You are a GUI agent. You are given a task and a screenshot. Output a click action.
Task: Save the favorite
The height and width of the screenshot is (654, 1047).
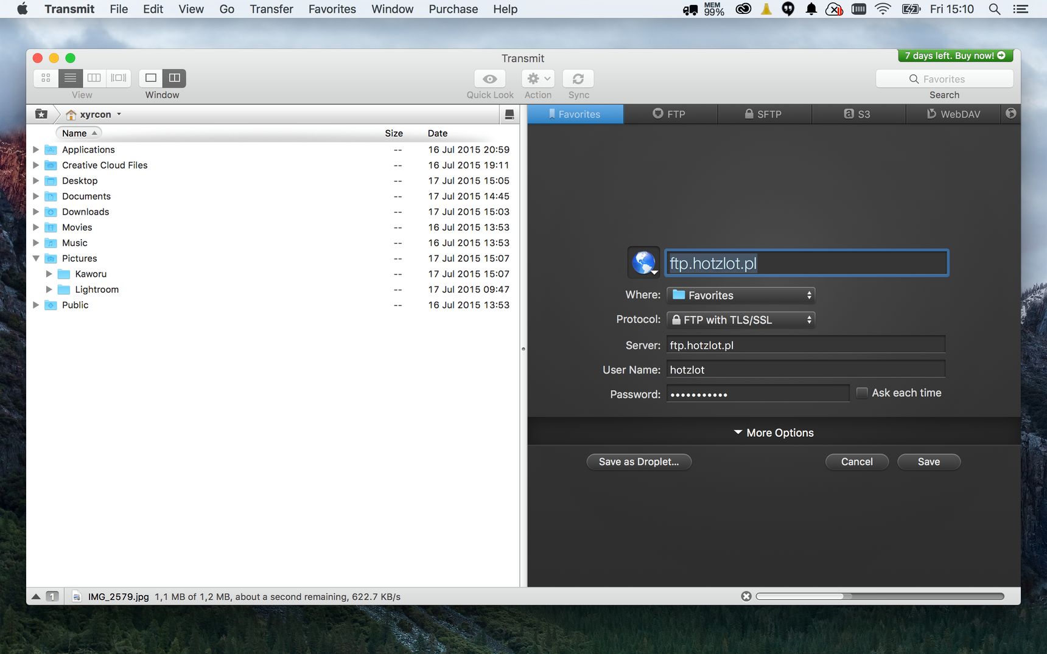pyautogui.click(x=929, y=462)
